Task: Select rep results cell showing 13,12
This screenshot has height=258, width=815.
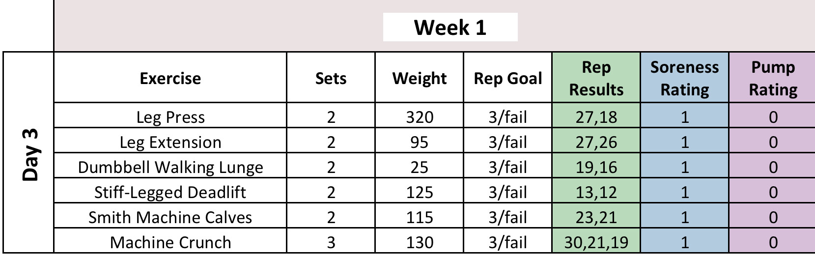Action: 596,192
